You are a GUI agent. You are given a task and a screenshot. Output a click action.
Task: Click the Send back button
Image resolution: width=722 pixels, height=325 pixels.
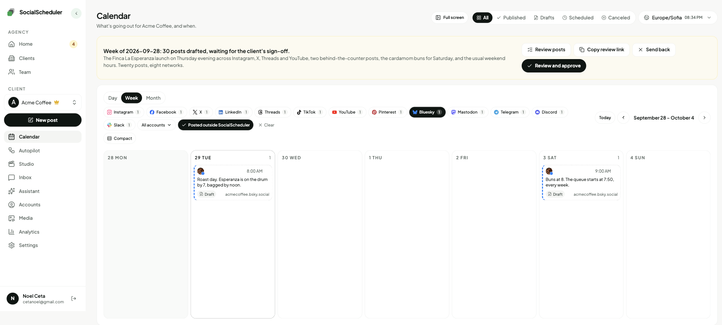click(654, 49)
